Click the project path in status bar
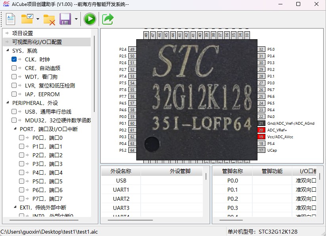The image size is (326, 236). coord(49,232)
